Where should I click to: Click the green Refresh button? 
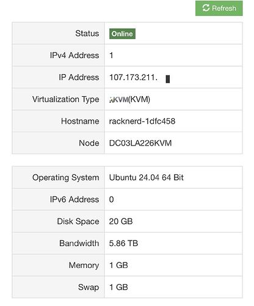click(x=219, y=8)
